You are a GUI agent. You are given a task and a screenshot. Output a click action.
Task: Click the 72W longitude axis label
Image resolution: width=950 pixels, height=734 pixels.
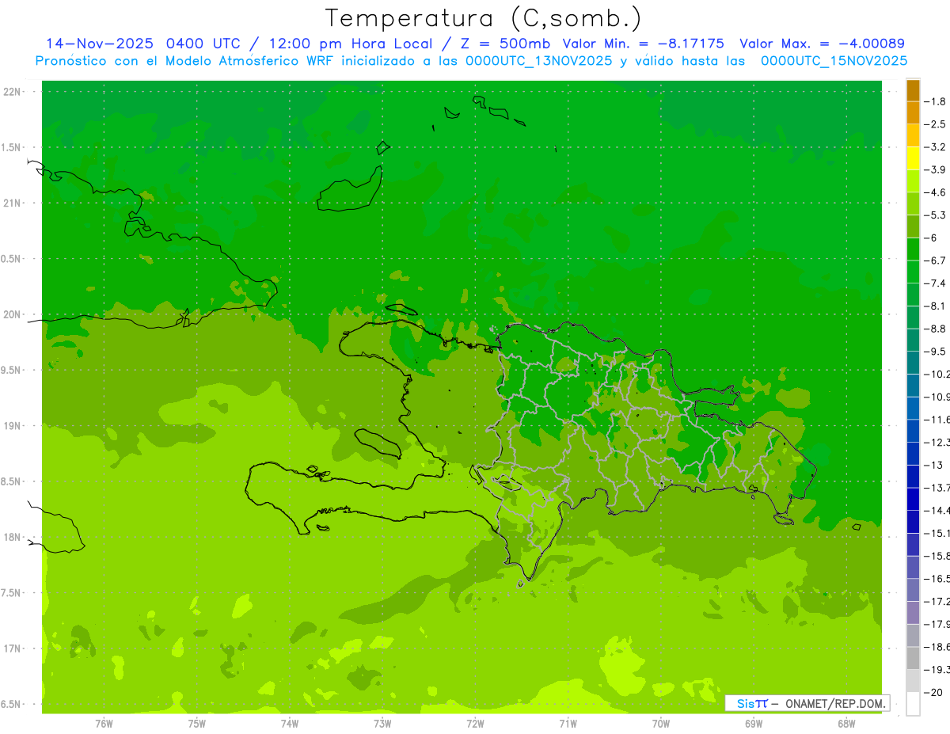(x=475, y=724)
